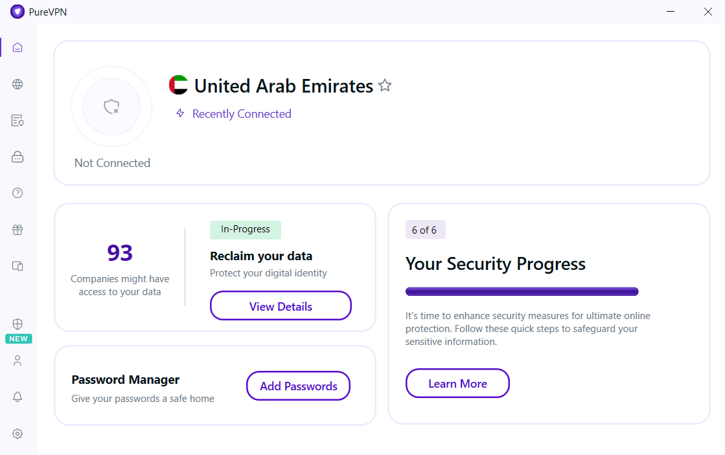Toggle favorite star for United Arab Emirates
This screenshot has width=725, height=455.
tap(385, 85)
